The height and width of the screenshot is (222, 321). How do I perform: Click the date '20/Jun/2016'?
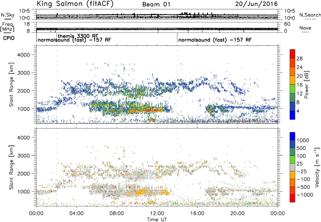coord(256,4)
